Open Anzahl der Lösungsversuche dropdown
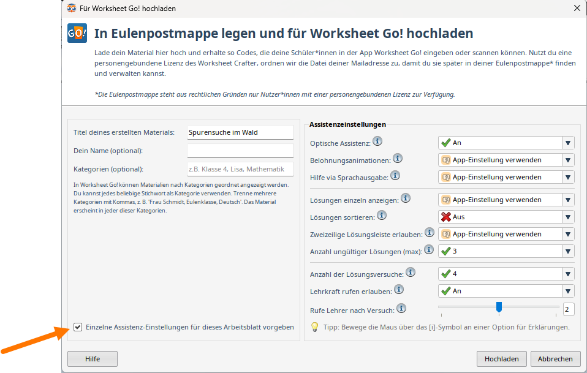587x373 pixels. click(x=506, y=274)
